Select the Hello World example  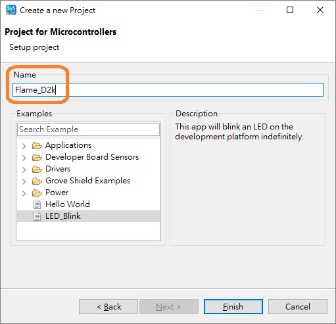tap(68, 204)
